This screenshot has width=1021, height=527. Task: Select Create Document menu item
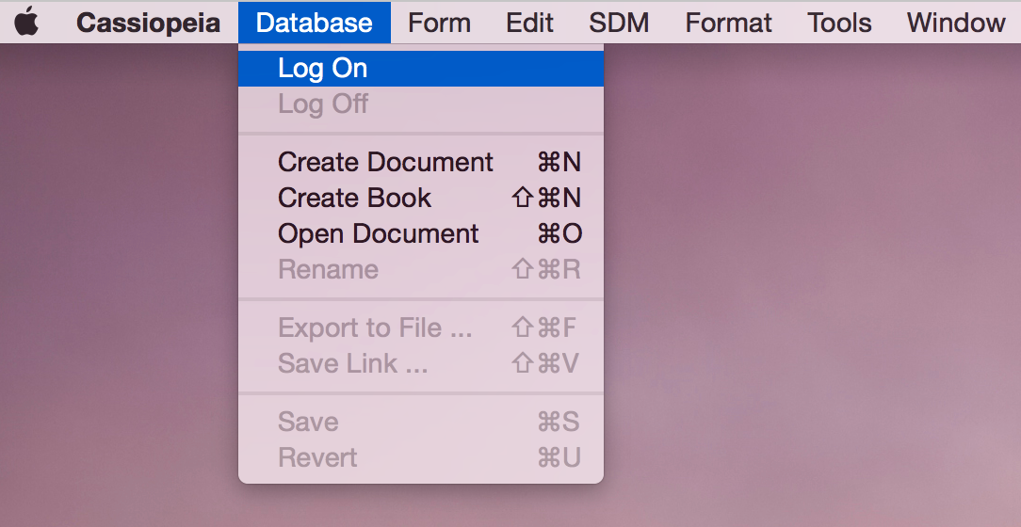pos(421,162)
